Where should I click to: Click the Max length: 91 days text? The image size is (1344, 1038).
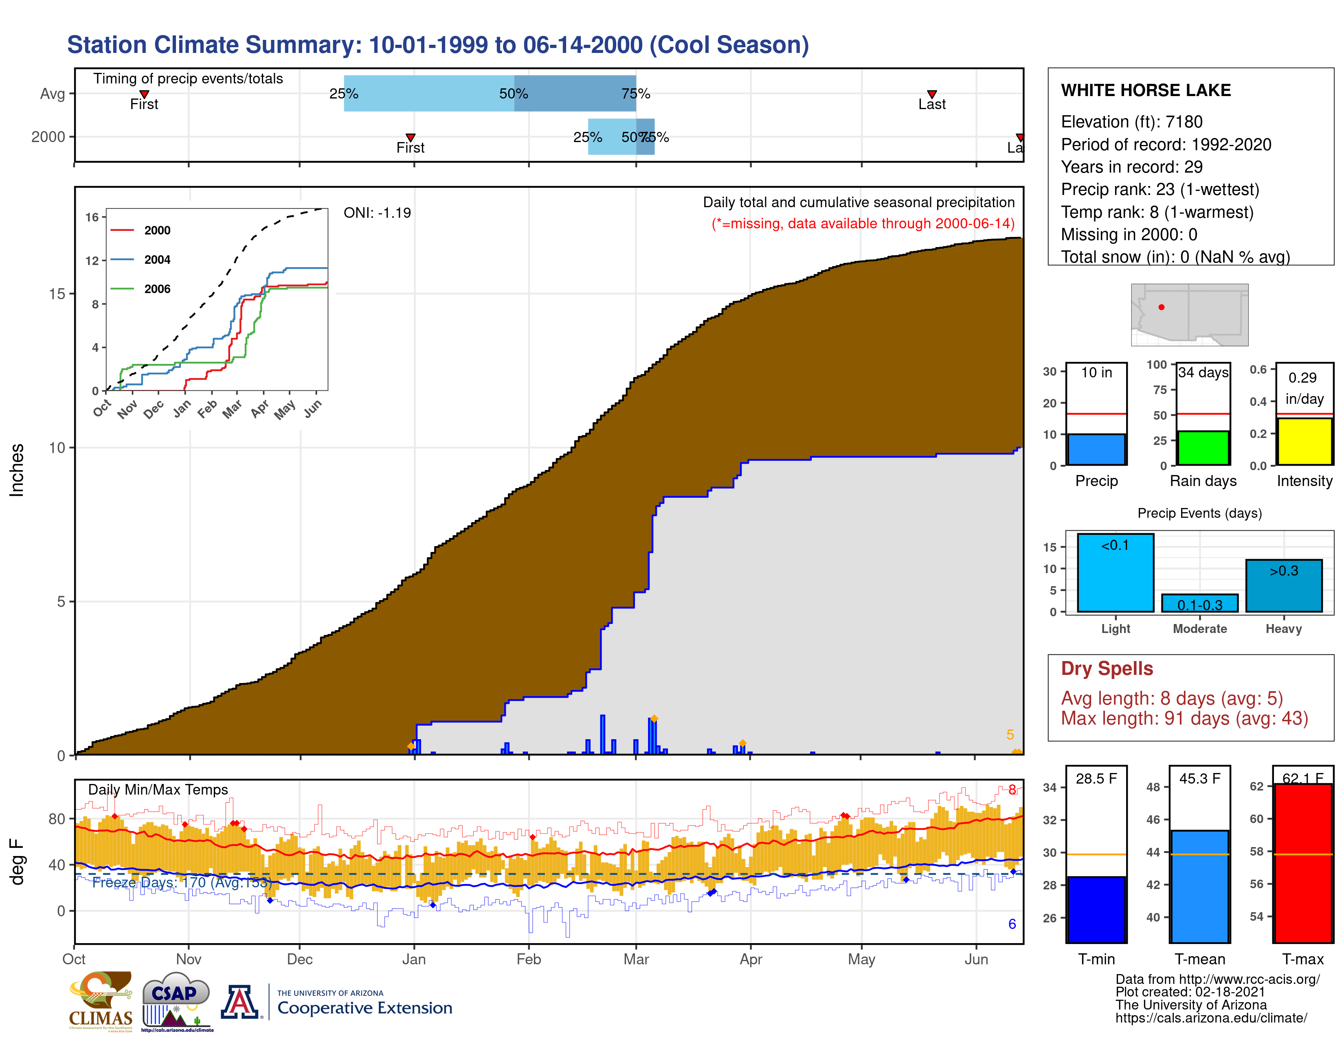click(1184, 718)
